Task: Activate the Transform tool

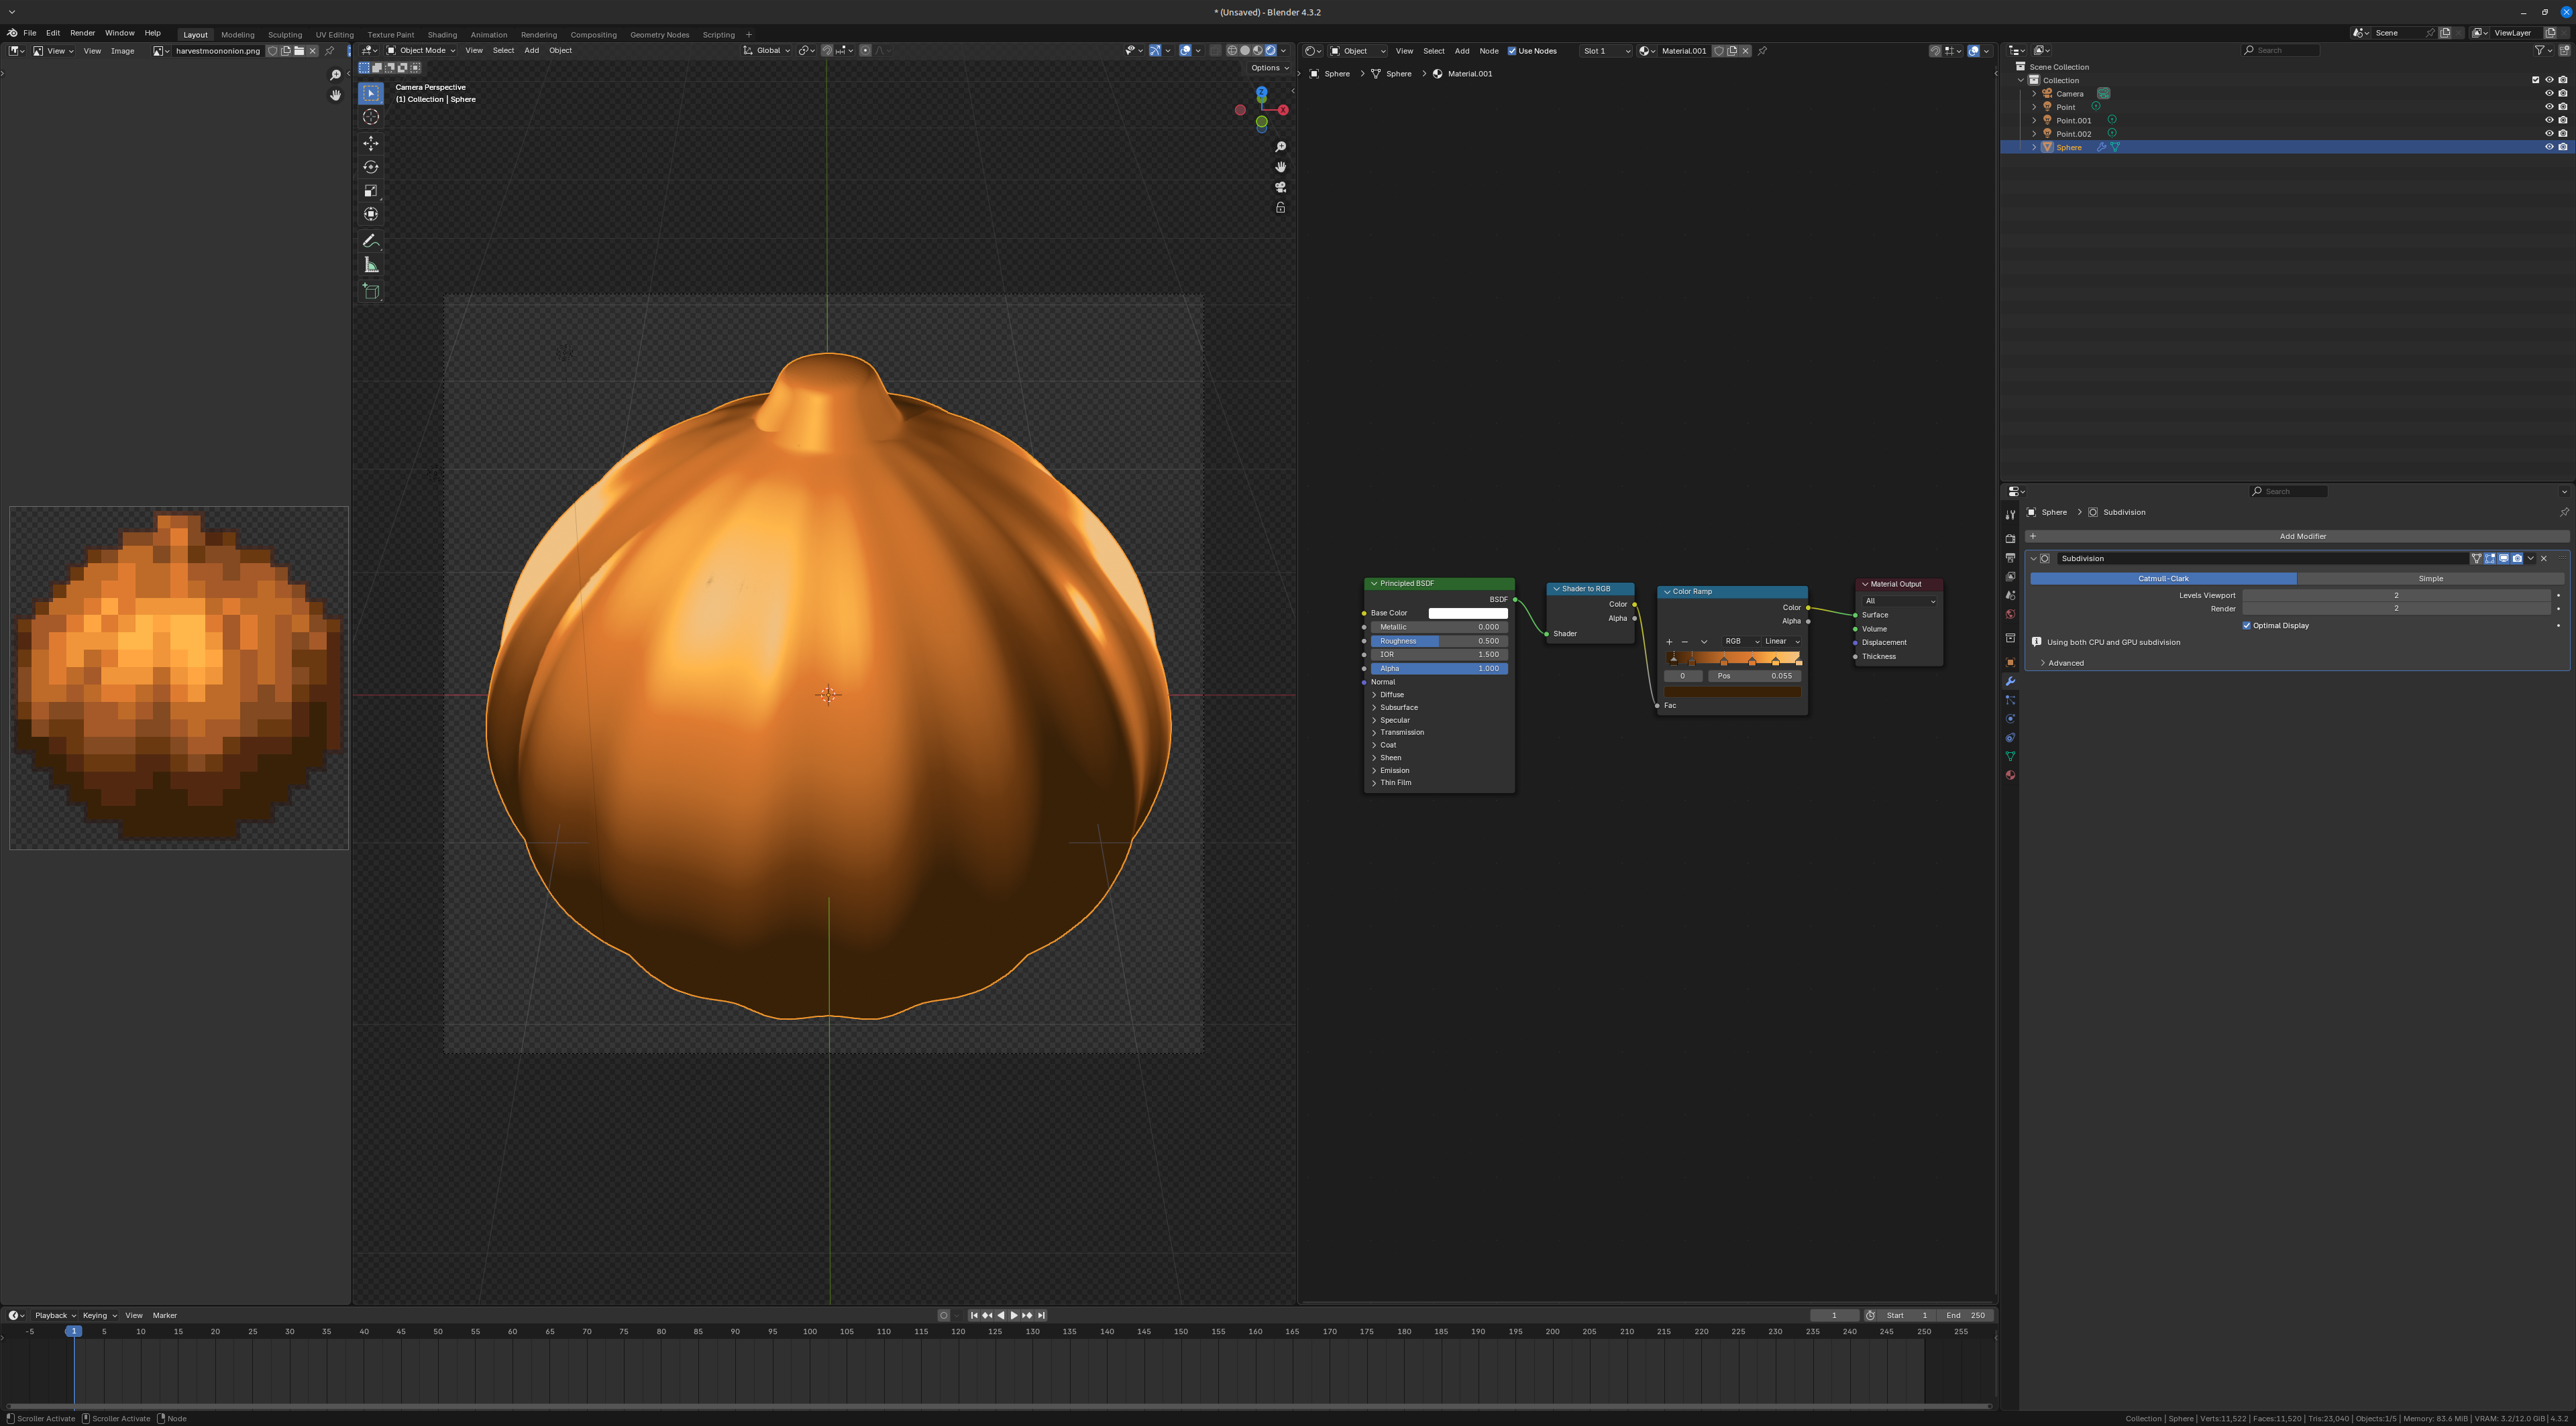Action: 371,214
